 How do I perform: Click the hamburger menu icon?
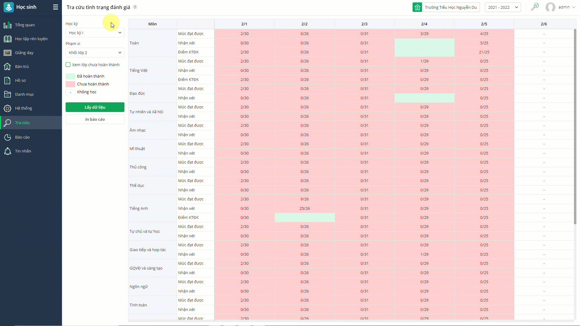(x=56, y=7)
